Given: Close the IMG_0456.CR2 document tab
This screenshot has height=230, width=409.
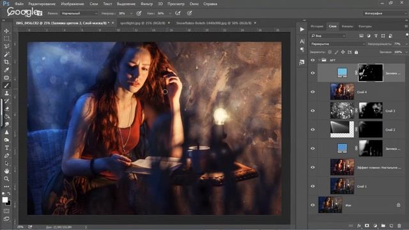Looking at the screenshot, I should coord(112,23).
